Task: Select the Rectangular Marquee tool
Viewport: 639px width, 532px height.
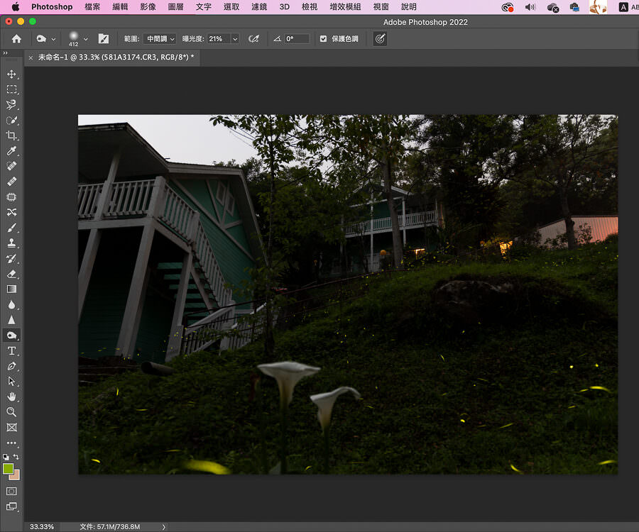Action: [x=11, y=89]
